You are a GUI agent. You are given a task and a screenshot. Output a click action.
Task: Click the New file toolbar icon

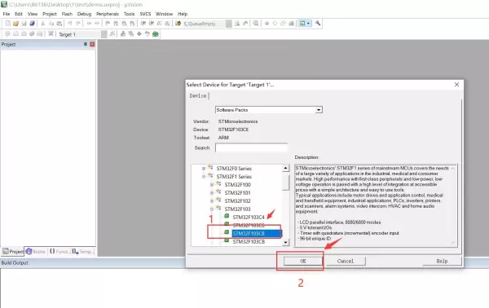pyautogui.click(x=8, y=24)
